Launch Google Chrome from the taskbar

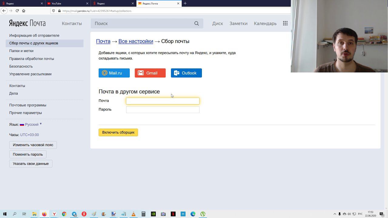[64, 214]
